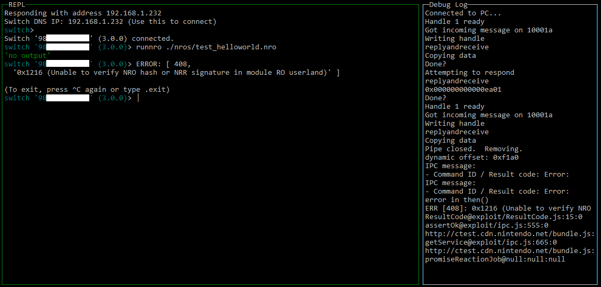601x287 pixels.
Task: Click the 'no output' green result line
Action: click(28, 56)
